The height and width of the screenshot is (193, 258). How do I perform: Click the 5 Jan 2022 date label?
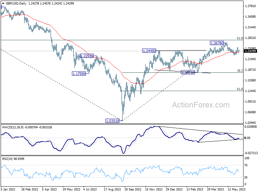point(8,189)
